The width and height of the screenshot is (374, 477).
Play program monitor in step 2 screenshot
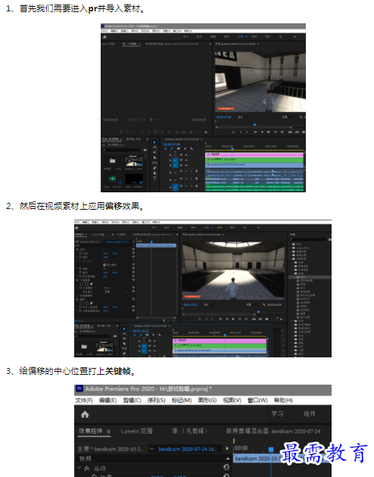pos(233,319)
